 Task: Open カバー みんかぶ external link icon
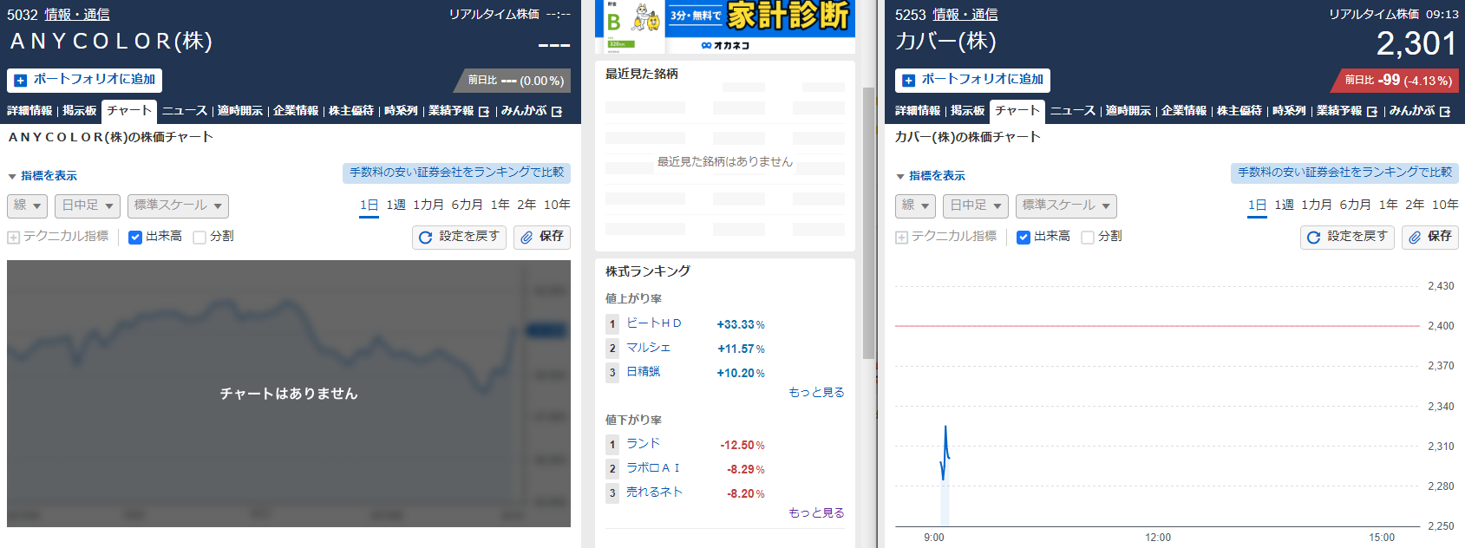tap(1445, 112)
